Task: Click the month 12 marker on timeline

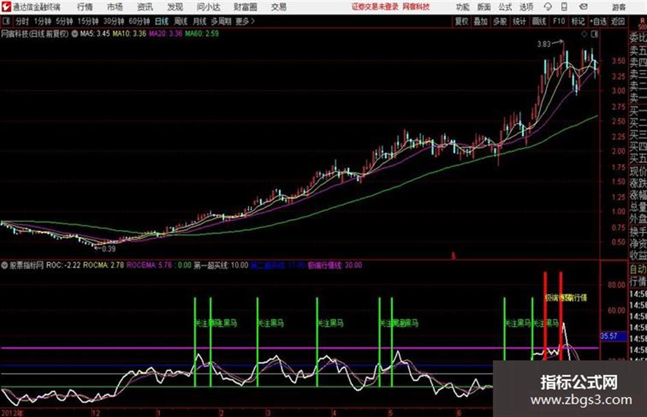Action: point(95,413)
